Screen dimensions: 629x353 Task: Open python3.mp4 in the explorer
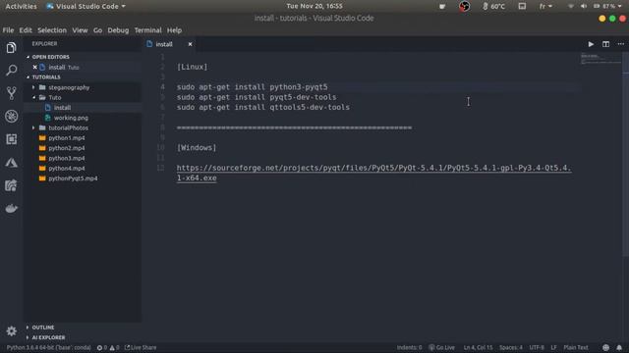67,158
